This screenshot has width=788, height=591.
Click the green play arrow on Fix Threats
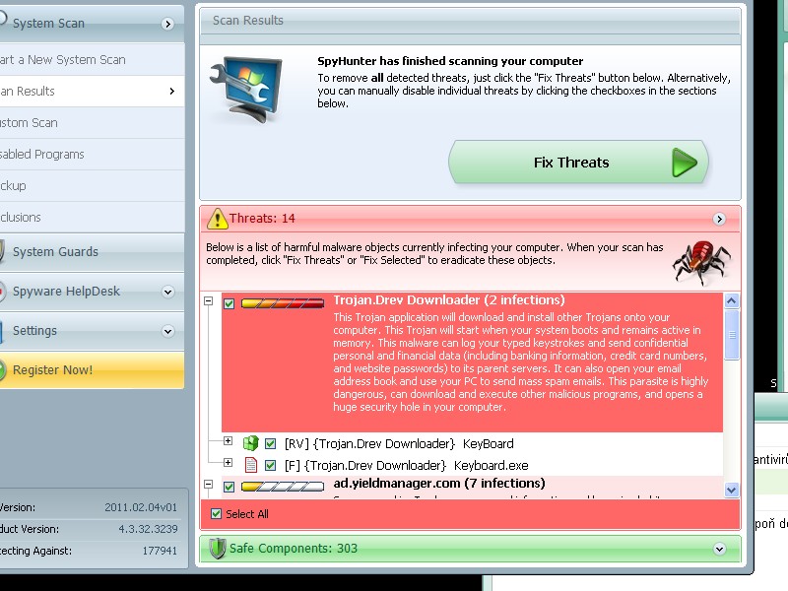click(685, 163)
